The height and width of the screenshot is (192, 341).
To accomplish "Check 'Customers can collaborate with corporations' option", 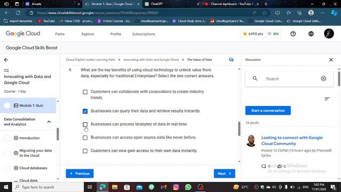I will 85,92.
